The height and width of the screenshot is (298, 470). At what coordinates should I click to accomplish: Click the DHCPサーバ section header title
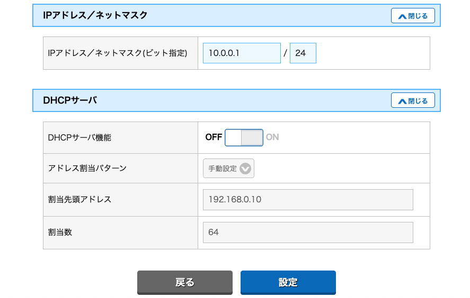tap(70, 100)
